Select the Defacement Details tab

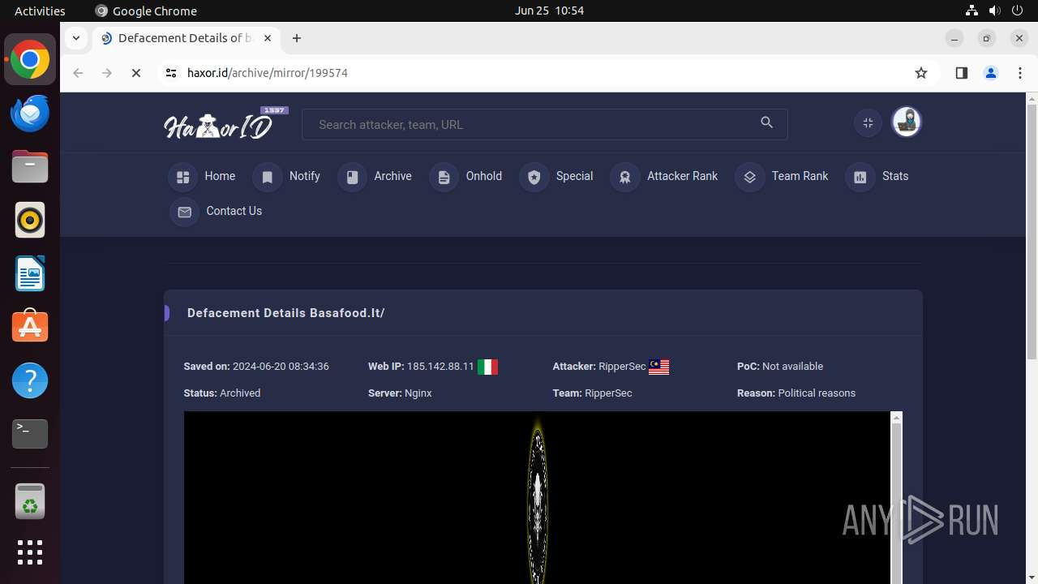pos(187,38)
